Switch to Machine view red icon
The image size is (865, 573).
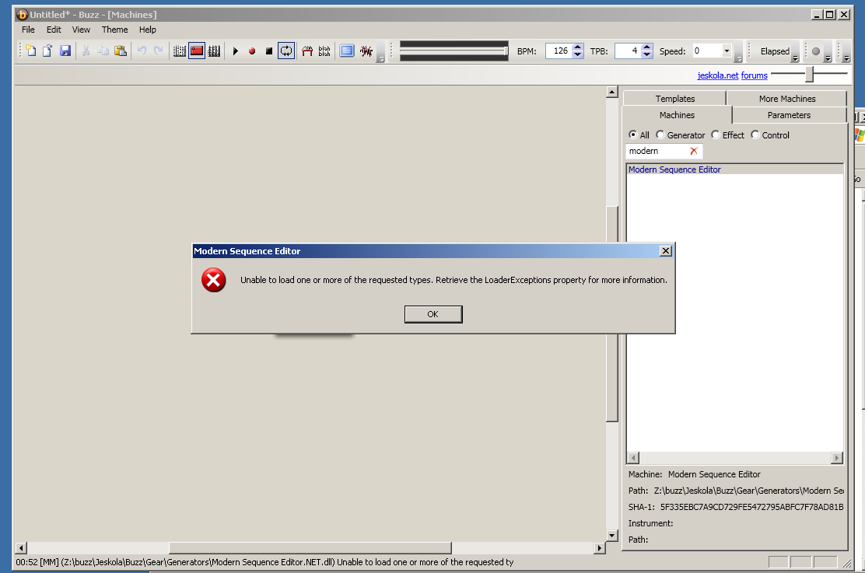(x=197, y=51)
